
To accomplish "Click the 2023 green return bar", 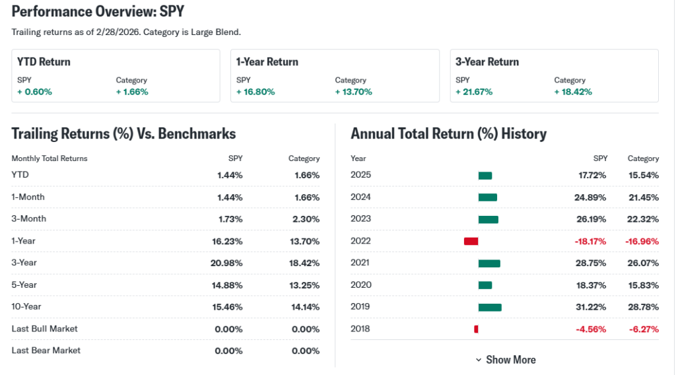I will pos(488,219).
